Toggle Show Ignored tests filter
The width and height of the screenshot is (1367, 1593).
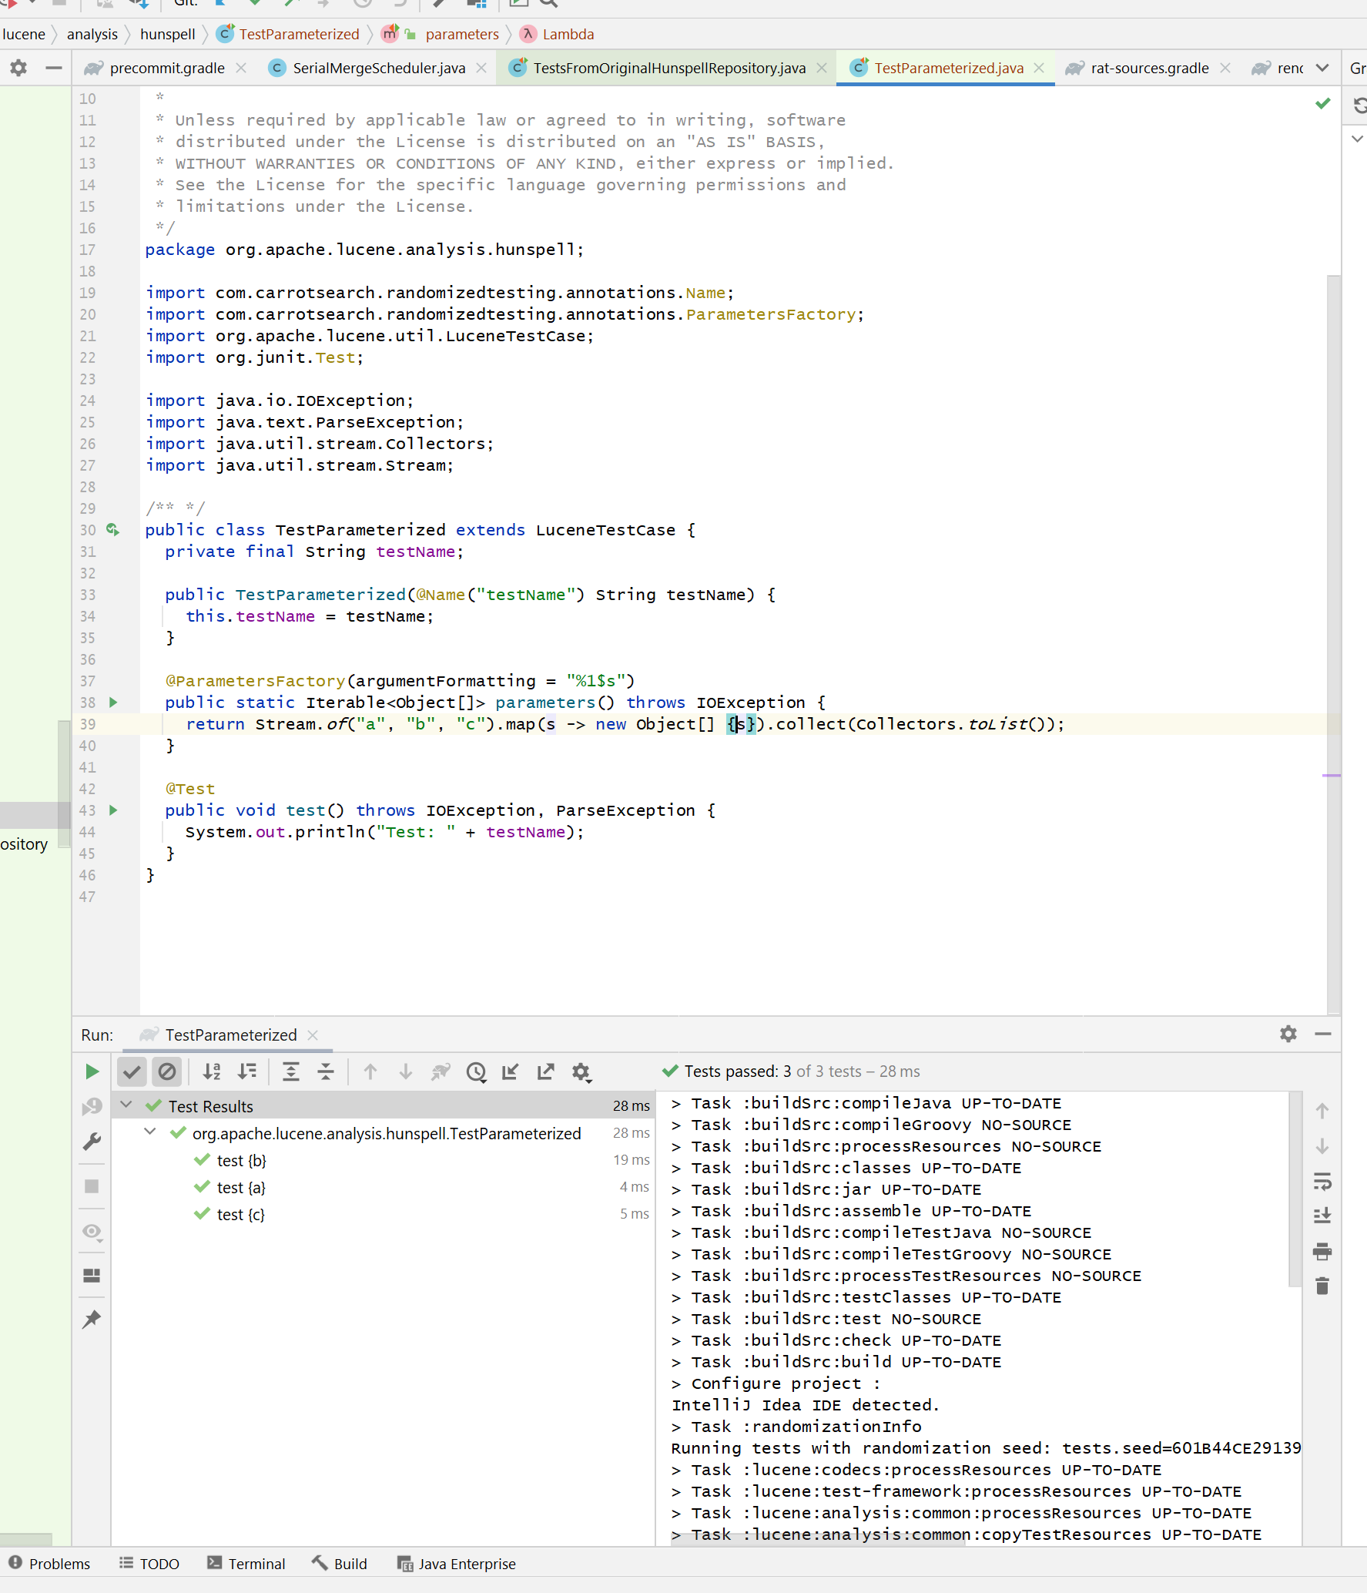[x=166, y=1072]
